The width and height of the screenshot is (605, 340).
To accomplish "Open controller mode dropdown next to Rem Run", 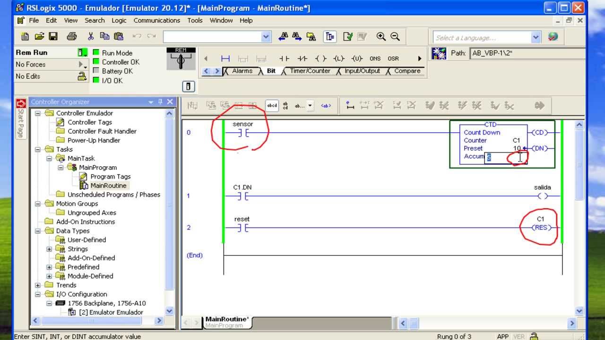I will (x=83, y=52).
